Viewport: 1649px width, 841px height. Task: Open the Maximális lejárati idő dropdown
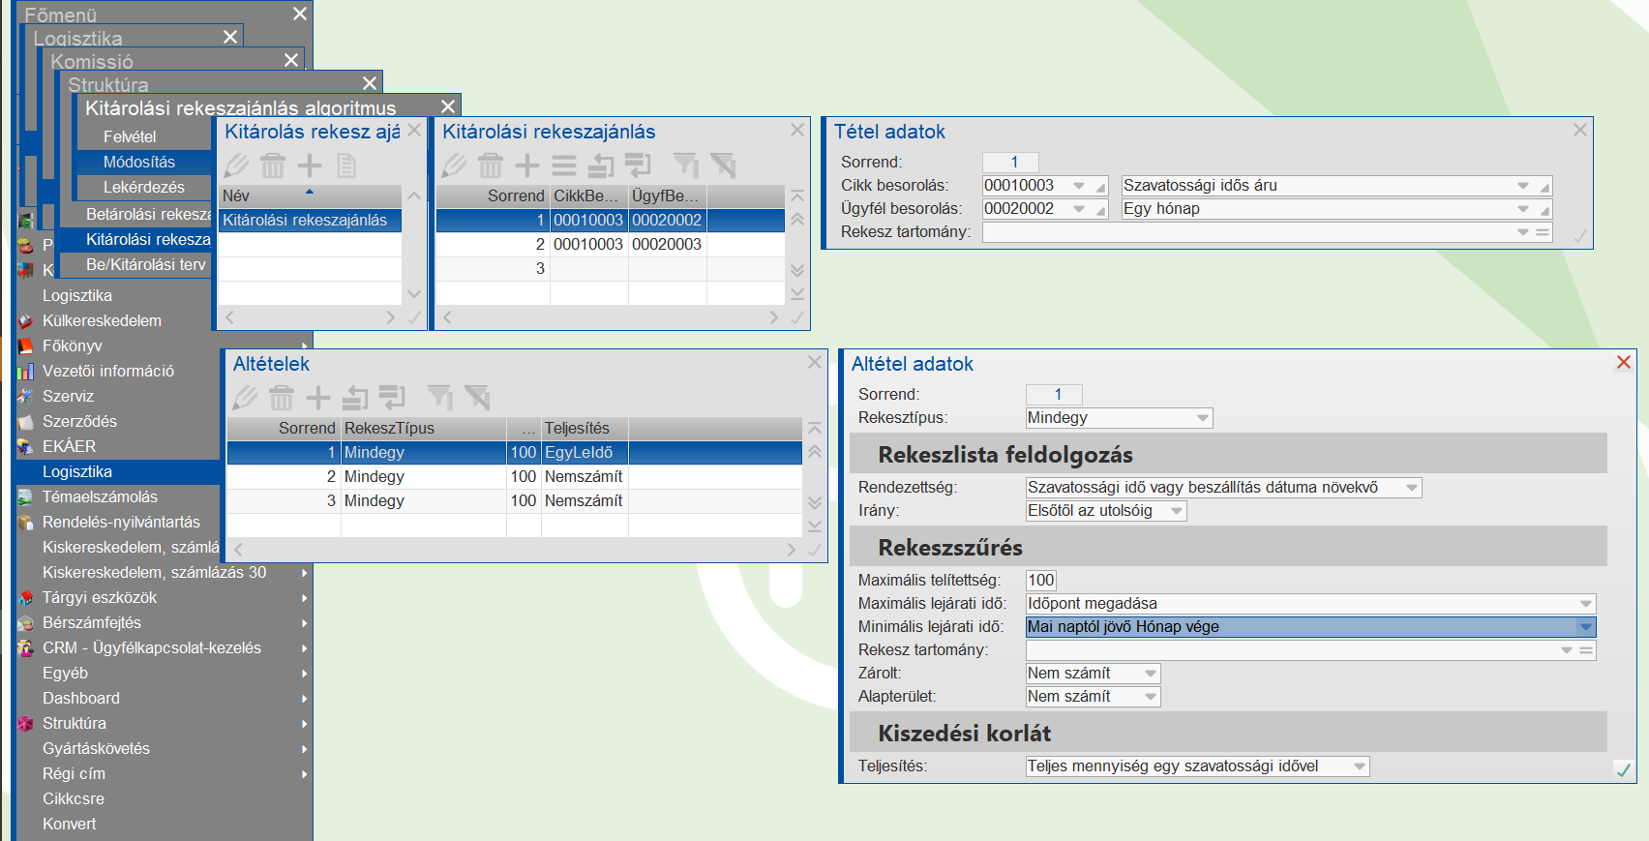(x=1586, y=604)
